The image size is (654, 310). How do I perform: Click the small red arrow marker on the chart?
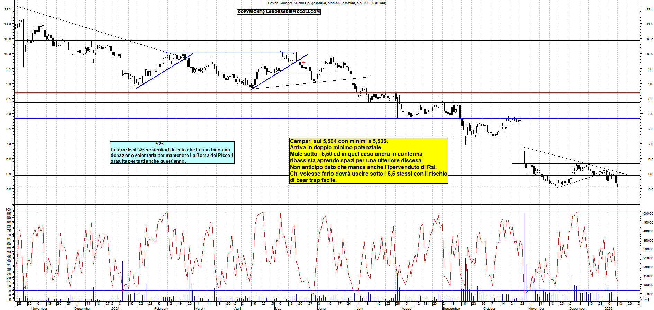coord(303,62)
